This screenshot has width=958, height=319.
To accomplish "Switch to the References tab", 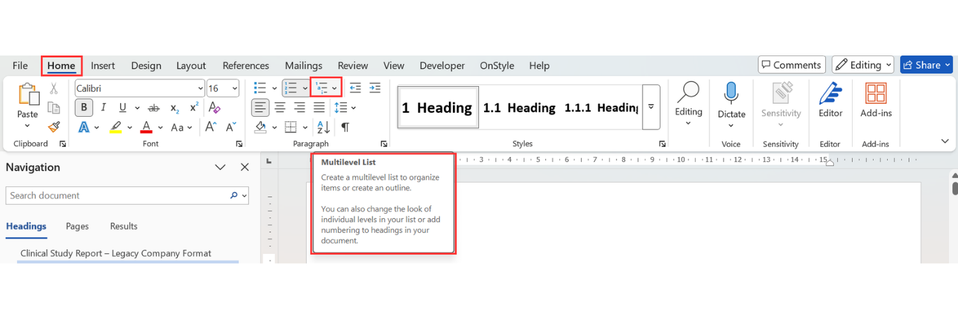I will (246, 66).
